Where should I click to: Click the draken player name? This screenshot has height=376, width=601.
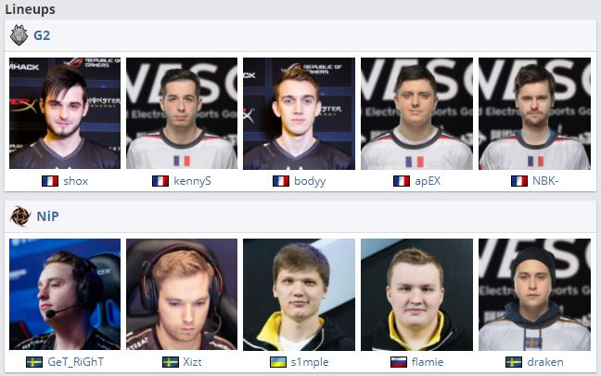545,362
